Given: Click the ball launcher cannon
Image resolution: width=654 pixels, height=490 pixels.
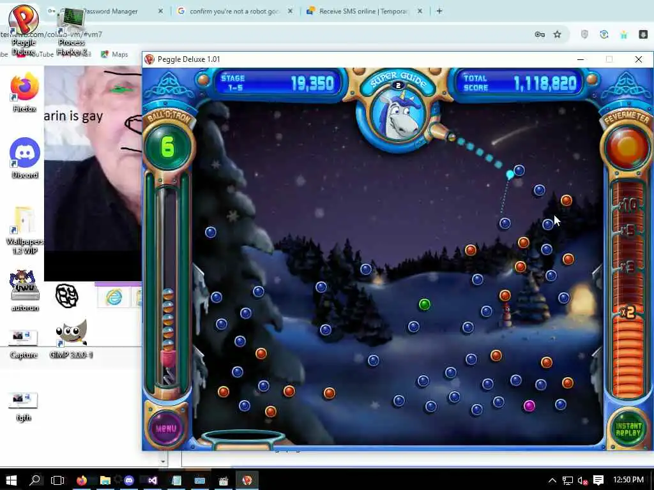Looking at the screenshot, I should coord(442,133).
